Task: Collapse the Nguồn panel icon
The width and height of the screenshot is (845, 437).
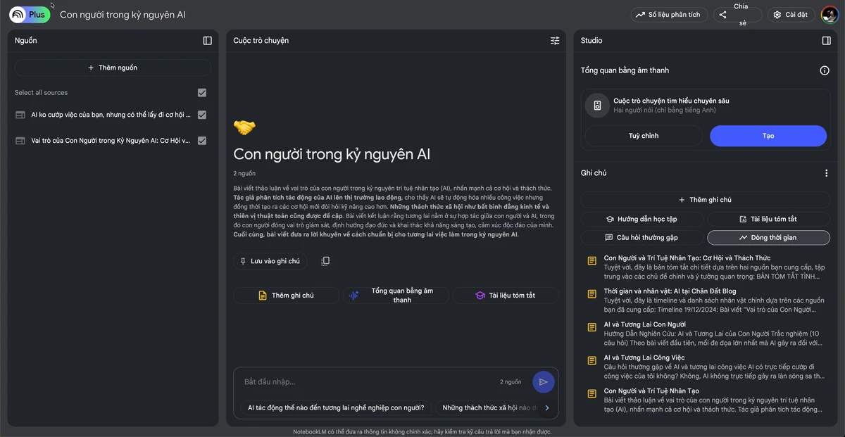Action: tap(208, 41)
